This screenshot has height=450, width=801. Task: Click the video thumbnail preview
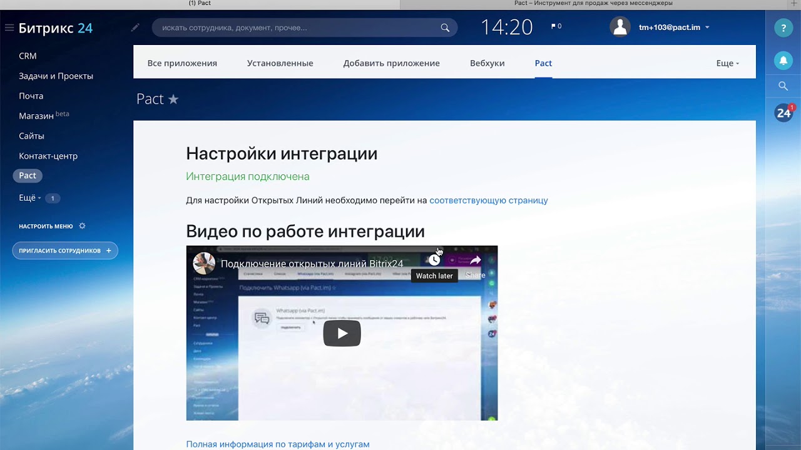tap(342, 333)
